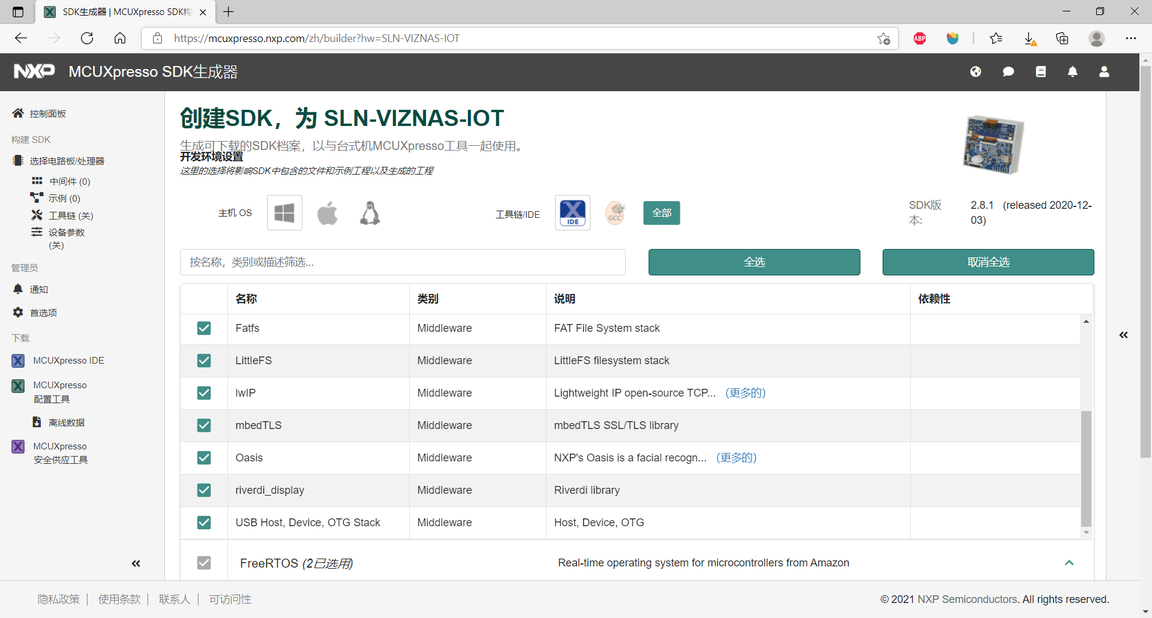Click the NXP logo

tap(34, 71)
